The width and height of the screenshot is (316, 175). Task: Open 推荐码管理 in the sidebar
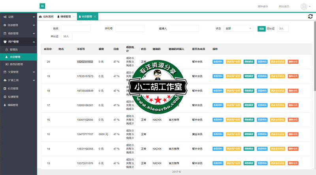point(16,64)
